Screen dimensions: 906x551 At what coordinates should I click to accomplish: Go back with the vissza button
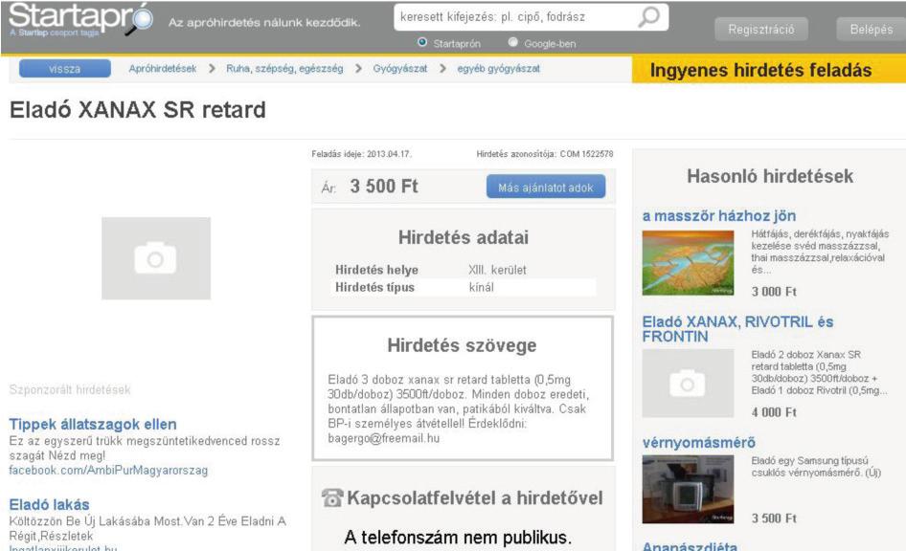tap(65, 69)
